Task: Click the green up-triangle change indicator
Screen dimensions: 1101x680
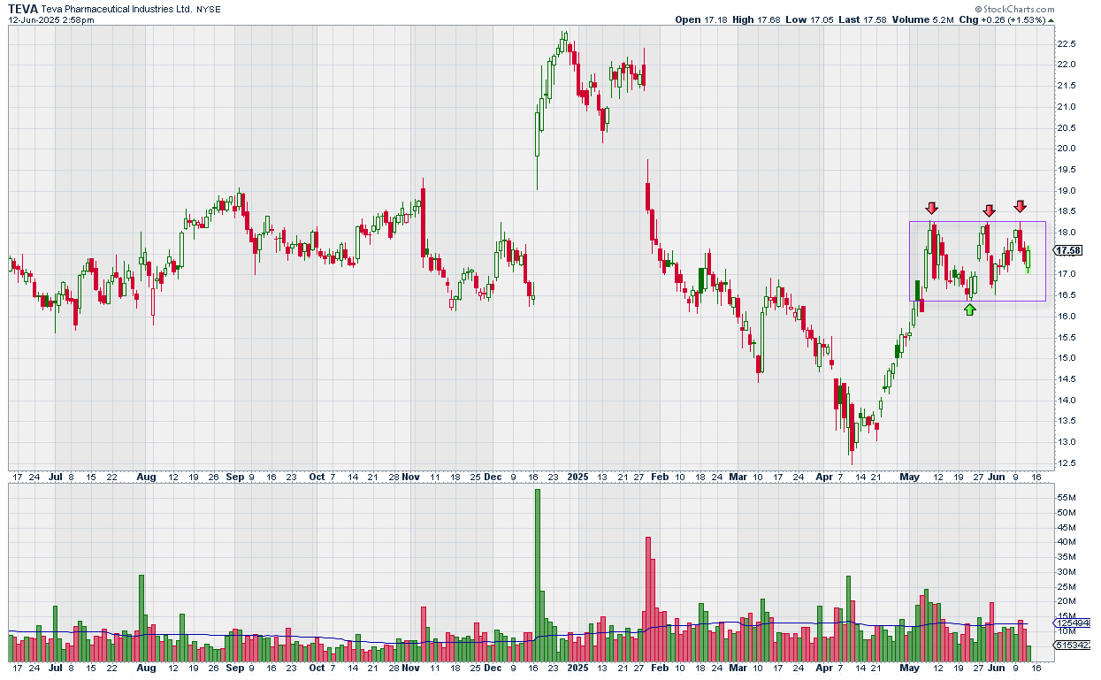Action: pos(1050,19)
